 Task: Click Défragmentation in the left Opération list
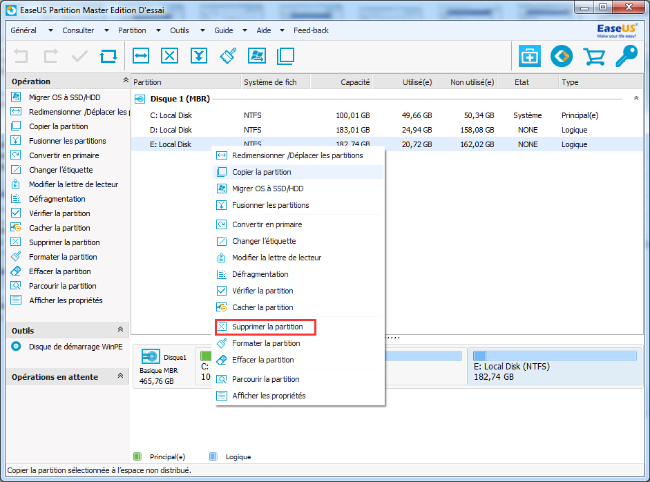coord(57,199)
